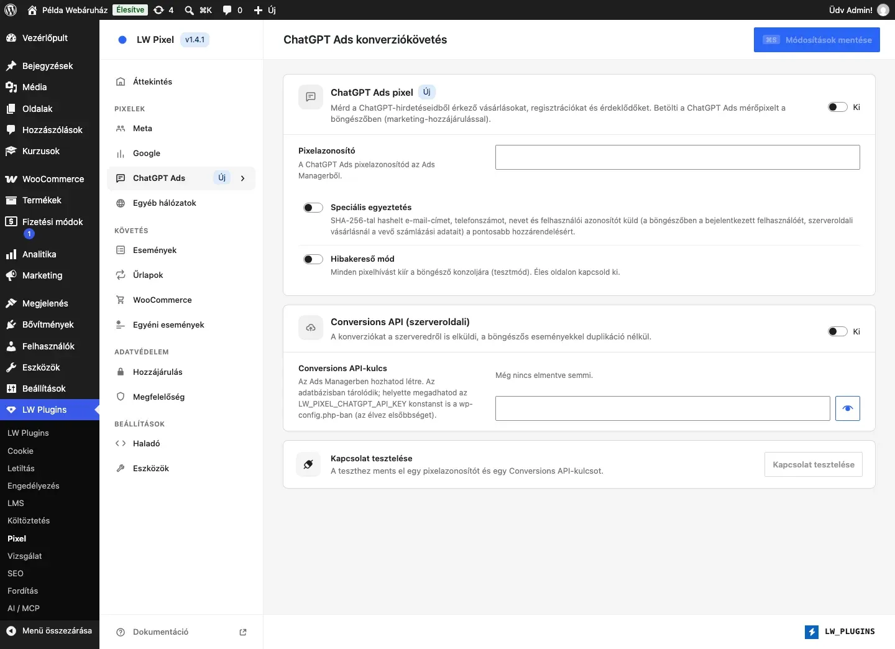Screen dimensions: 895x649
Task: Click the Kapcsolat tesztelése plug icon
Action: coord(308,464)
